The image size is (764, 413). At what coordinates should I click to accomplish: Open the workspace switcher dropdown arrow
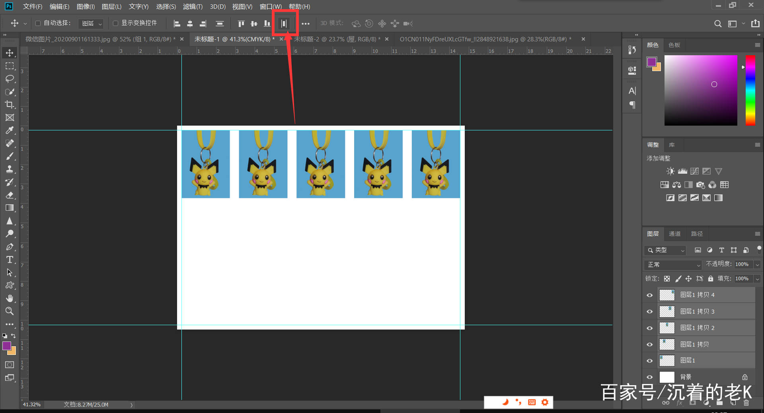click(743, 23)
